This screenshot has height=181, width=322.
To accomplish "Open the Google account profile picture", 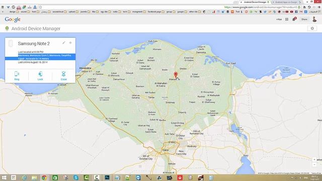I will pyautogui.click(x=314, y=19).
